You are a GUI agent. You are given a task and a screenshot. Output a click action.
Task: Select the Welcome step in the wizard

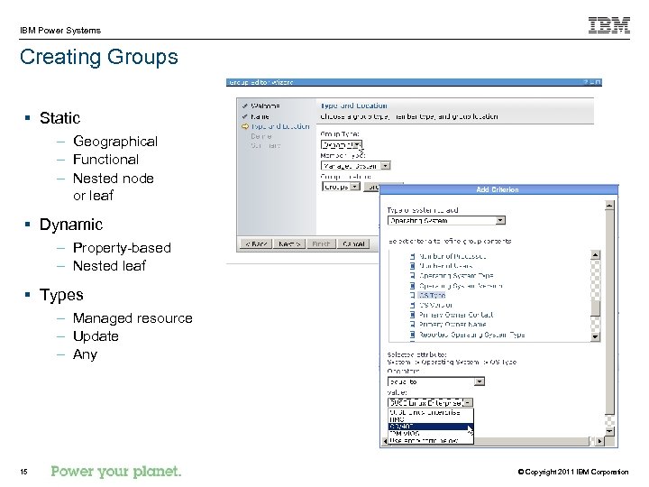point(265,106)
